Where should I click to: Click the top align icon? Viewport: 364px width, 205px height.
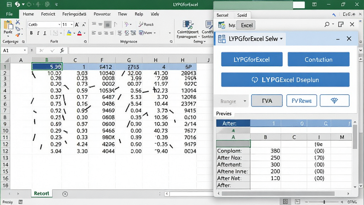[x=94, y=24]
